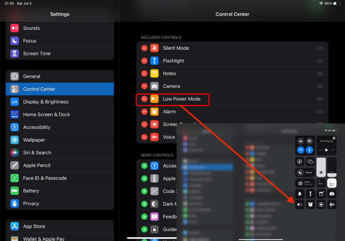Tap the purple Feedback icon
This screenshot has height=241, width=345.
(x=155, y=217)
